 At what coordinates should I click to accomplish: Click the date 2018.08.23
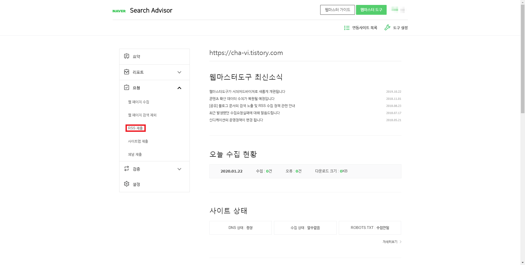(x=394, y=106)
